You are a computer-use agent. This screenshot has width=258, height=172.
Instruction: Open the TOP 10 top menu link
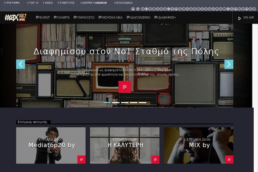pos(33,3)
